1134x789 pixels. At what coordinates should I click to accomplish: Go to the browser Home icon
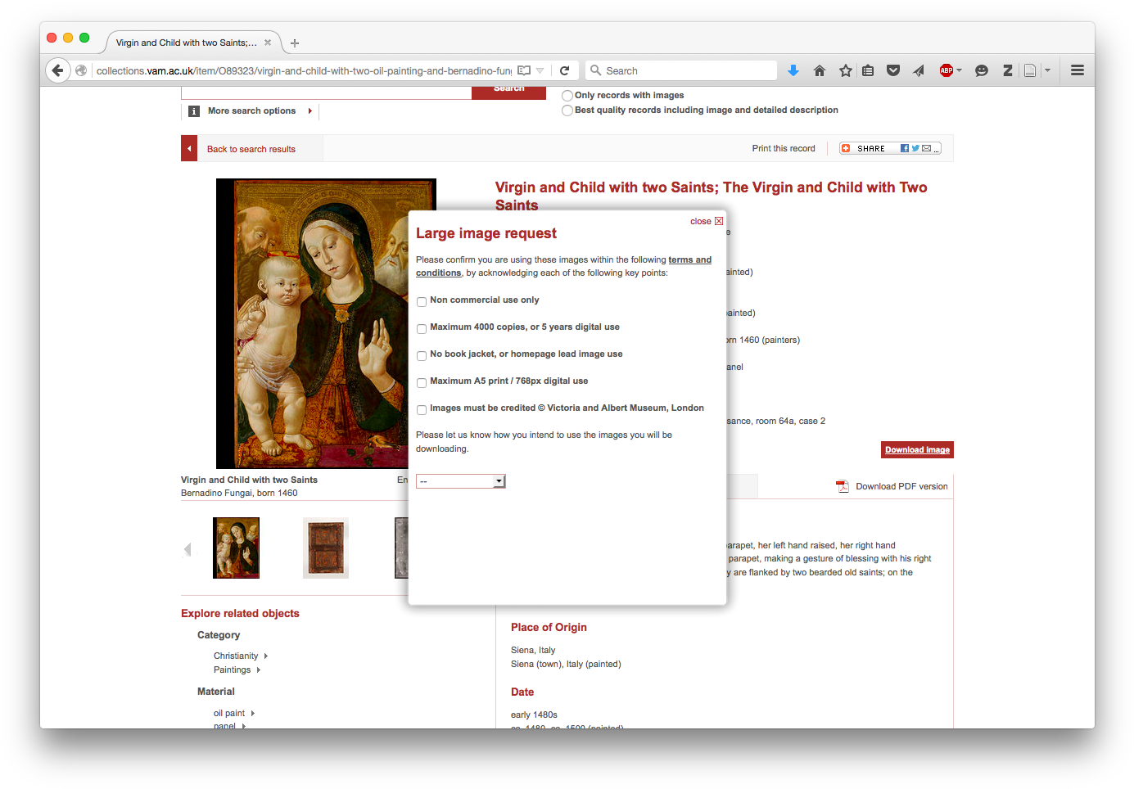coord(820,70)
